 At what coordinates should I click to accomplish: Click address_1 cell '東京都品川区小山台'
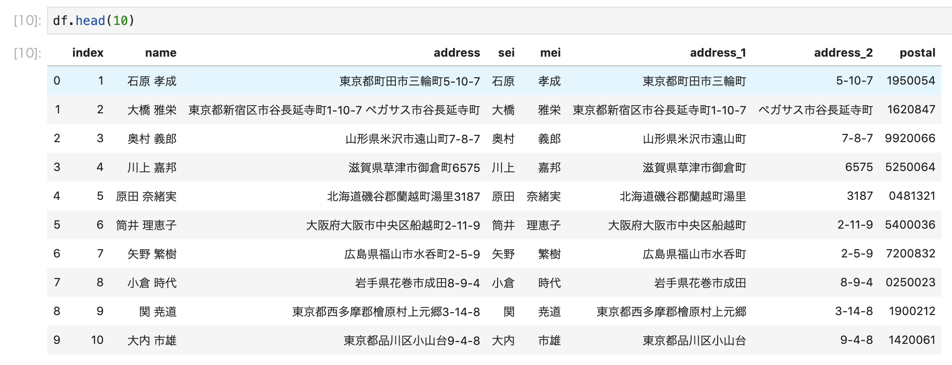click(695, 341)
